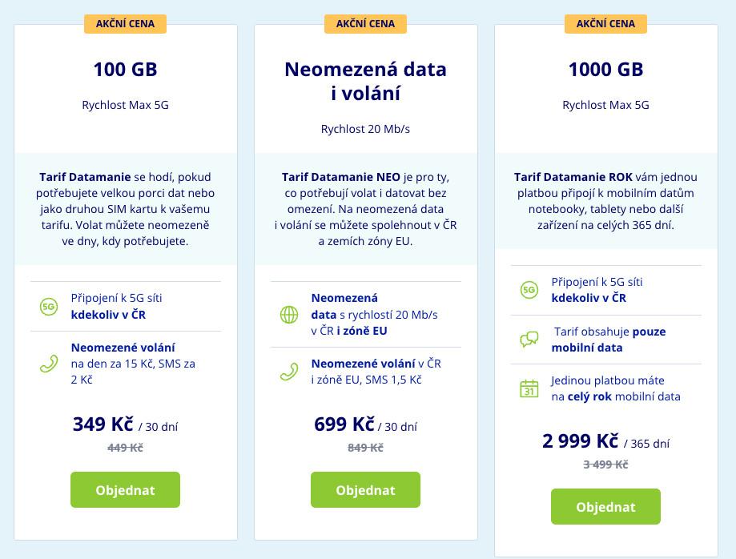Click the chat bubbles icon for mobile data only

(529, 339)
